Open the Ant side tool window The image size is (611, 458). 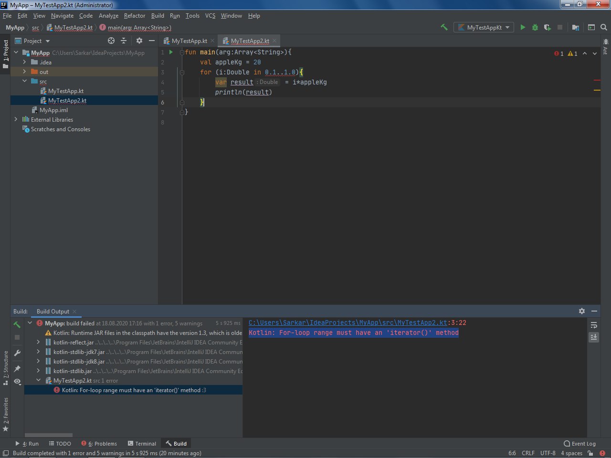tap(606, 46)
